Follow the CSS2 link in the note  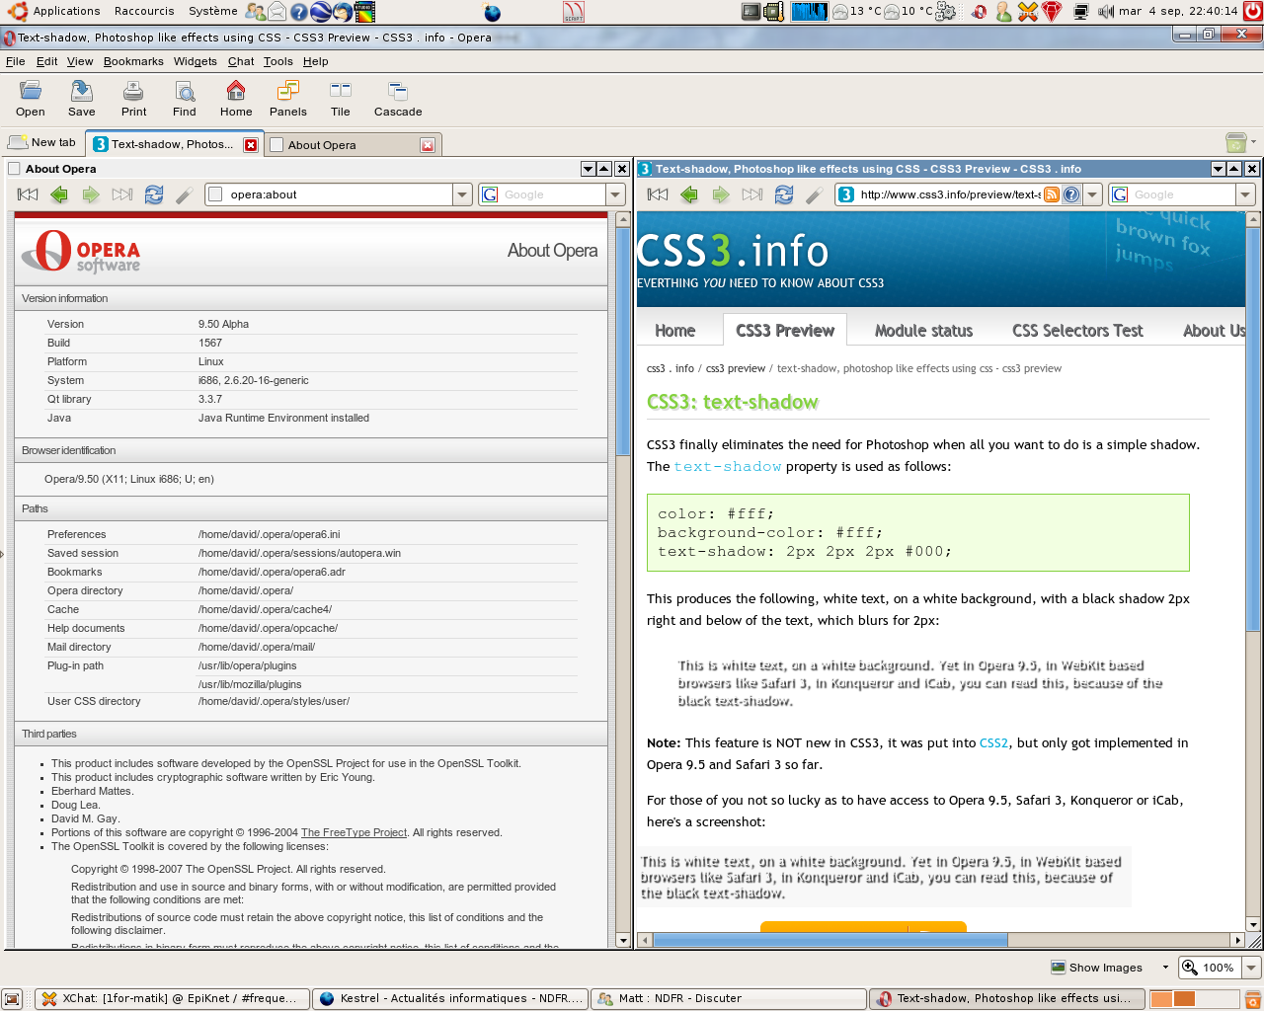(993, 743)
